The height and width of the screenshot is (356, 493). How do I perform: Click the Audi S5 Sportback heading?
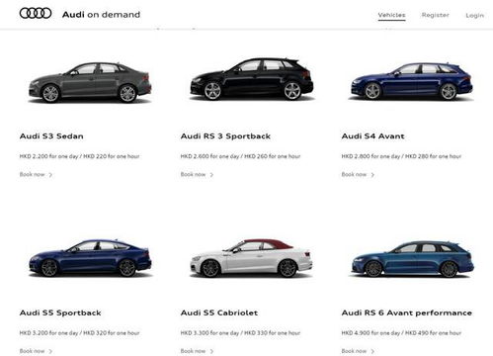(60, 312)
